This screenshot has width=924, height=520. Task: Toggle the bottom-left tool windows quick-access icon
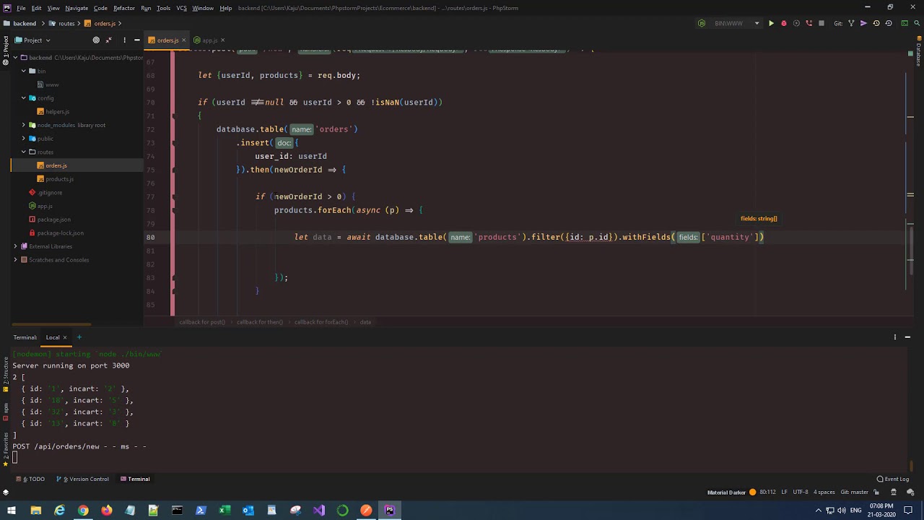(6, 493)
